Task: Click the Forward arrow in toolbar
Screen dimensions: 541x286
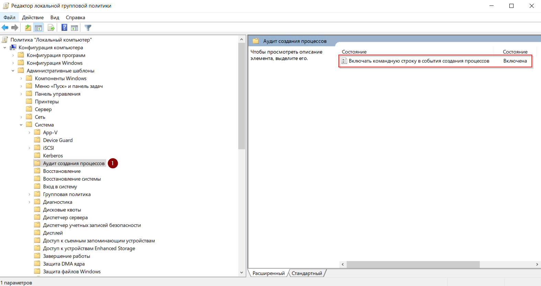Action: click(15, 28)
